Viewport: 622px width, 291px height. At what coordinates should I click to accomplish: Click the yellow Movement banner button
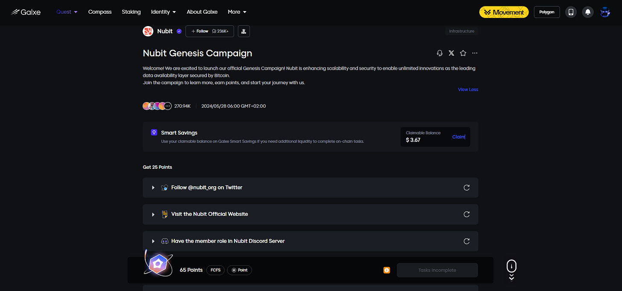coord(504,12)
